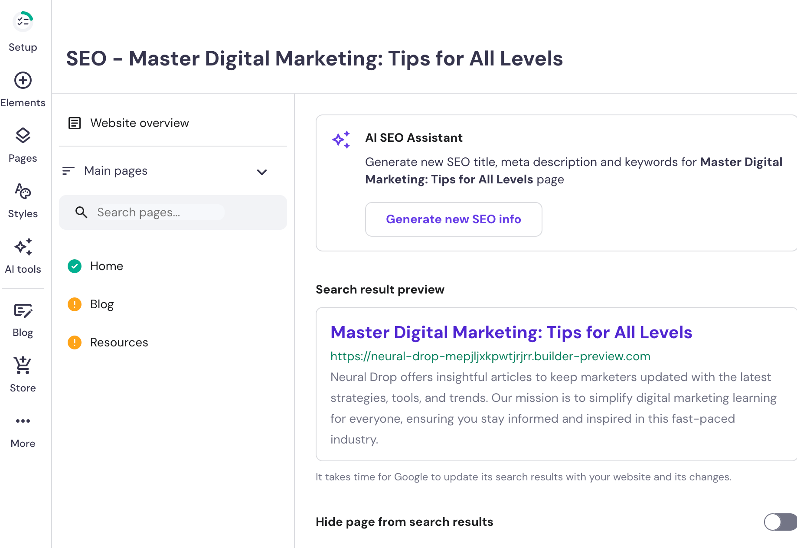Expand the Resources page warning
The height and width of the screenshot is (548, 797).
pyautogui.click(x=75, y=342)
